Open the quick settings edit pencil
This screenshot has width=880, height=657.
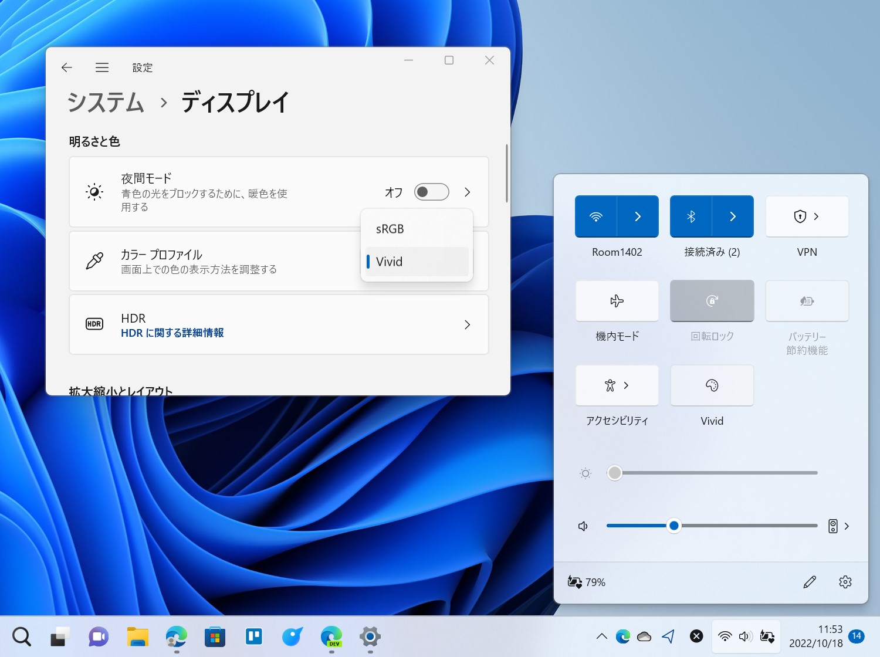(810, 582)
